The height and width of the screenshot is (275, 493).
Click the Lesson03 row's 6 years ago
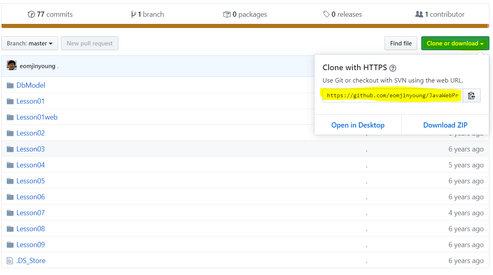[x=466, y=149]
